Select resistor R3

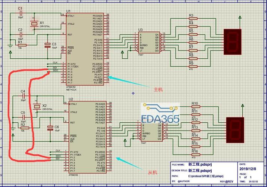click(x=193, y=18)
